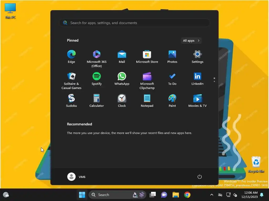Select the This PC desktop icon

[x=10, y=11]
